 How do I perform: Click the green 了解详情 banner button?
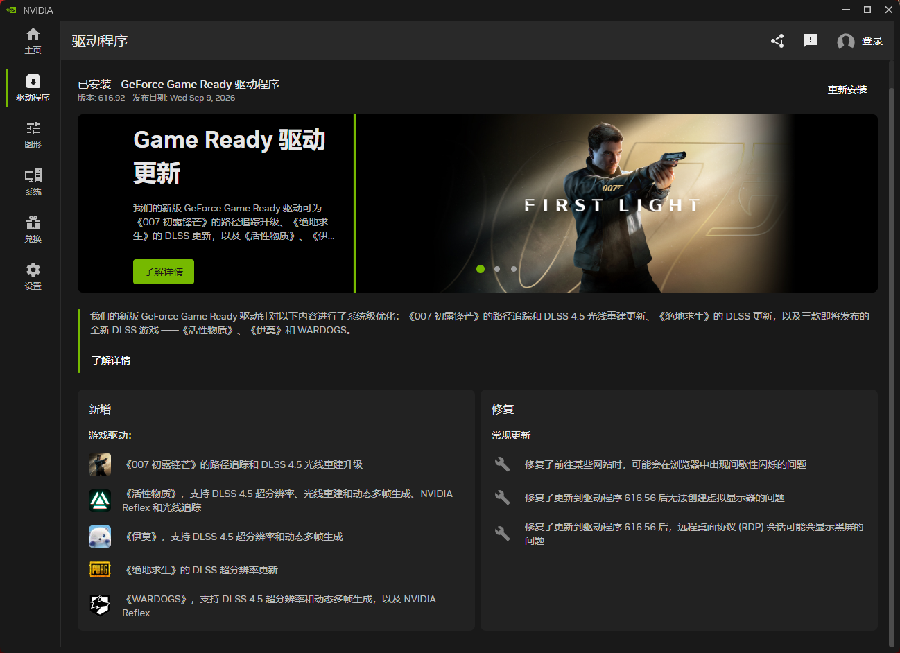[x=164, y=272]
